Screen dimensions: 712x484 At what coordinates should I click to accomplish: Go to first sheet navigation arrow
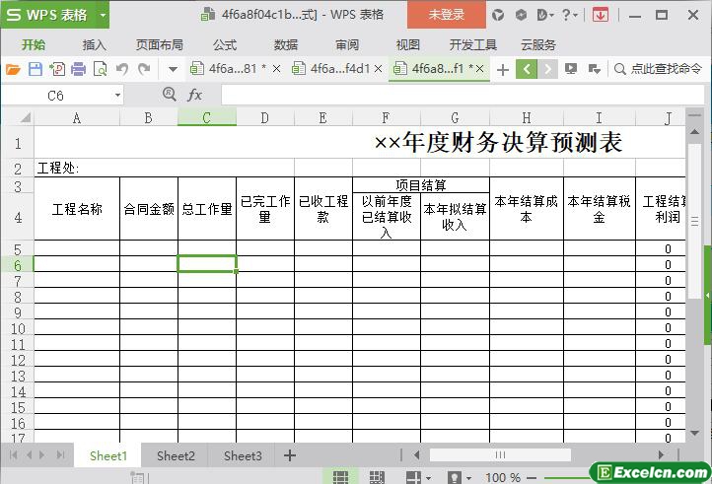tap(13, 455)
